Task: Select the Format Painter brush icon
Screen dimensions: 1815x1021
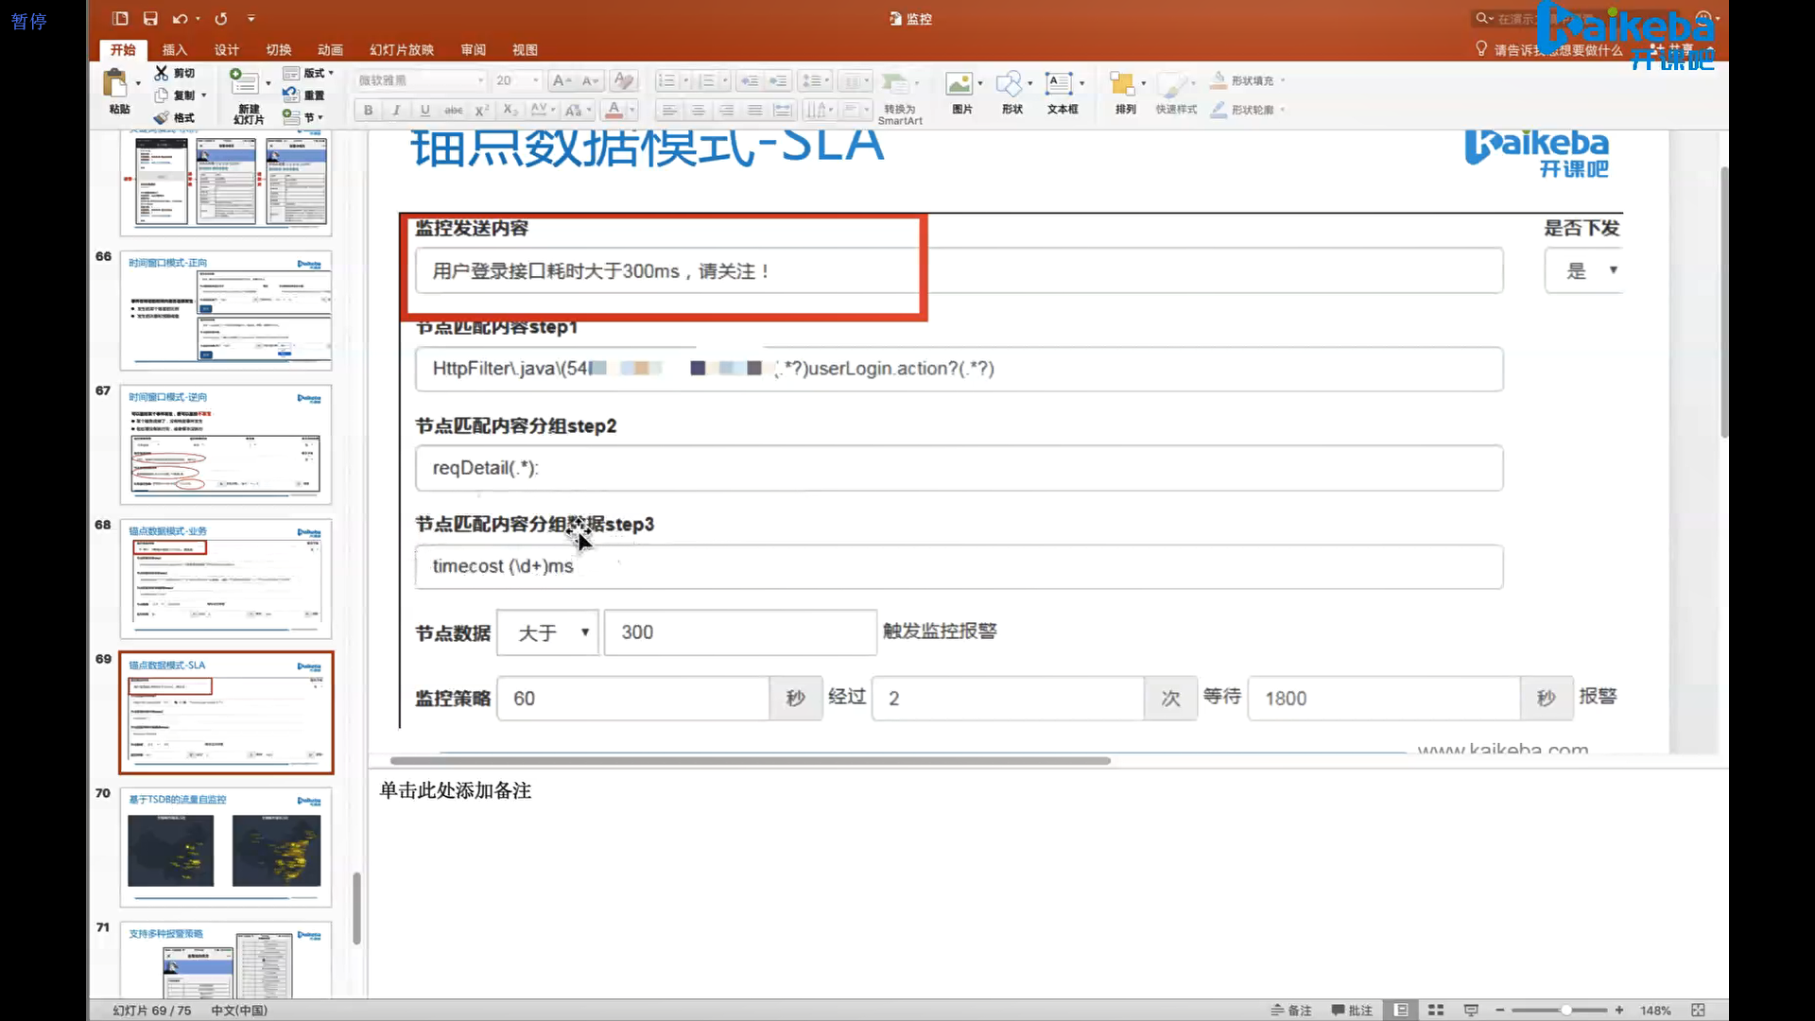Action: click(x=162, y=118)
